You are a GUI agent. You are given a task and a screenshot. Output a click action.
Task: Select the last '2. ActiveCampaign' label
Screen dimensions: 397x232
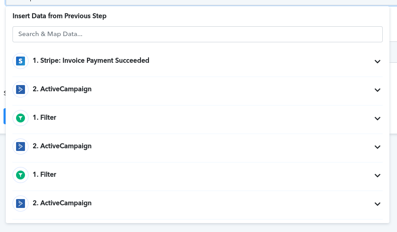62,203
